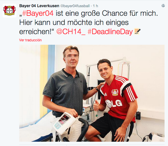Viewport: 168px width, 146px height.
Task: Open the #DeadlineDay hashtag
Action: pyautogui.click(x=110, y=32)
